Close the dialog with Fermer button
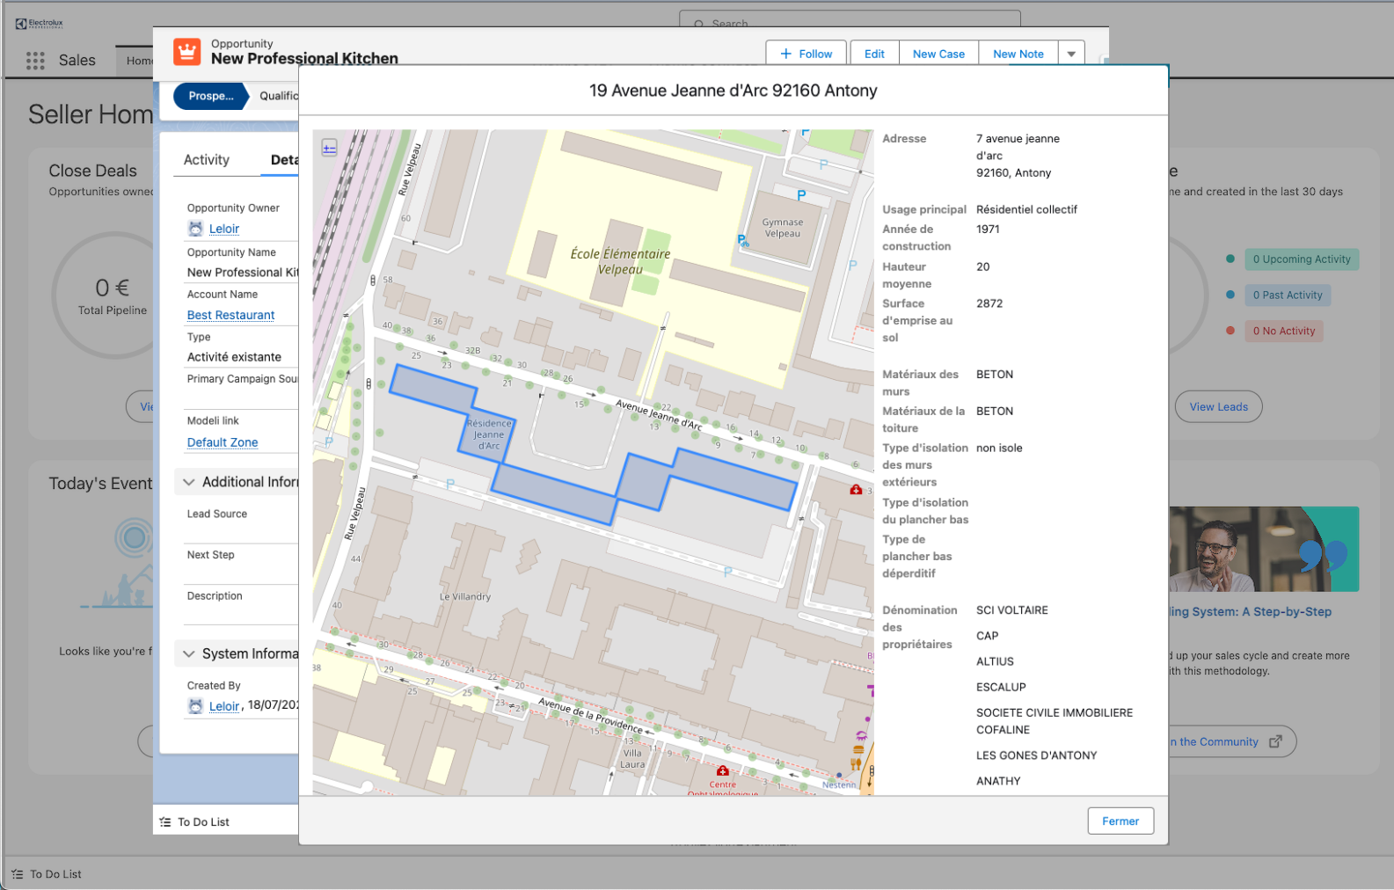Viewport: 1394px width, 890px height. (1120, 821)
